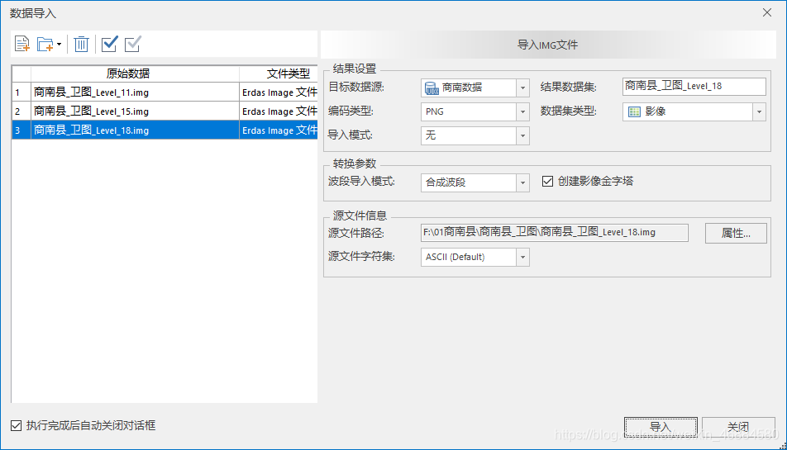Open the 编码类型 PNG dropdown
The width and height of the screenshot is (787, 450).
pyautogui.click(x=522, y=111)
